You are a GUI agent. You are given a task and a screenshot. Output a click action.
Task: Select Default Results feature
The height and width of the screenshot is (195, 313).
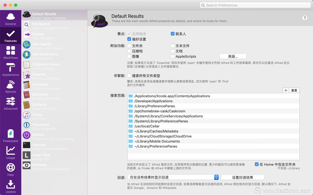click(x=54, y=15)
